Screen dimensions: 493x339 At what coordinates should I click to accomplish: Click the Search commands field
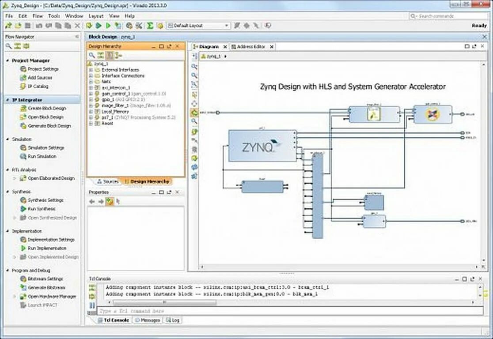(x=448, y=16)
